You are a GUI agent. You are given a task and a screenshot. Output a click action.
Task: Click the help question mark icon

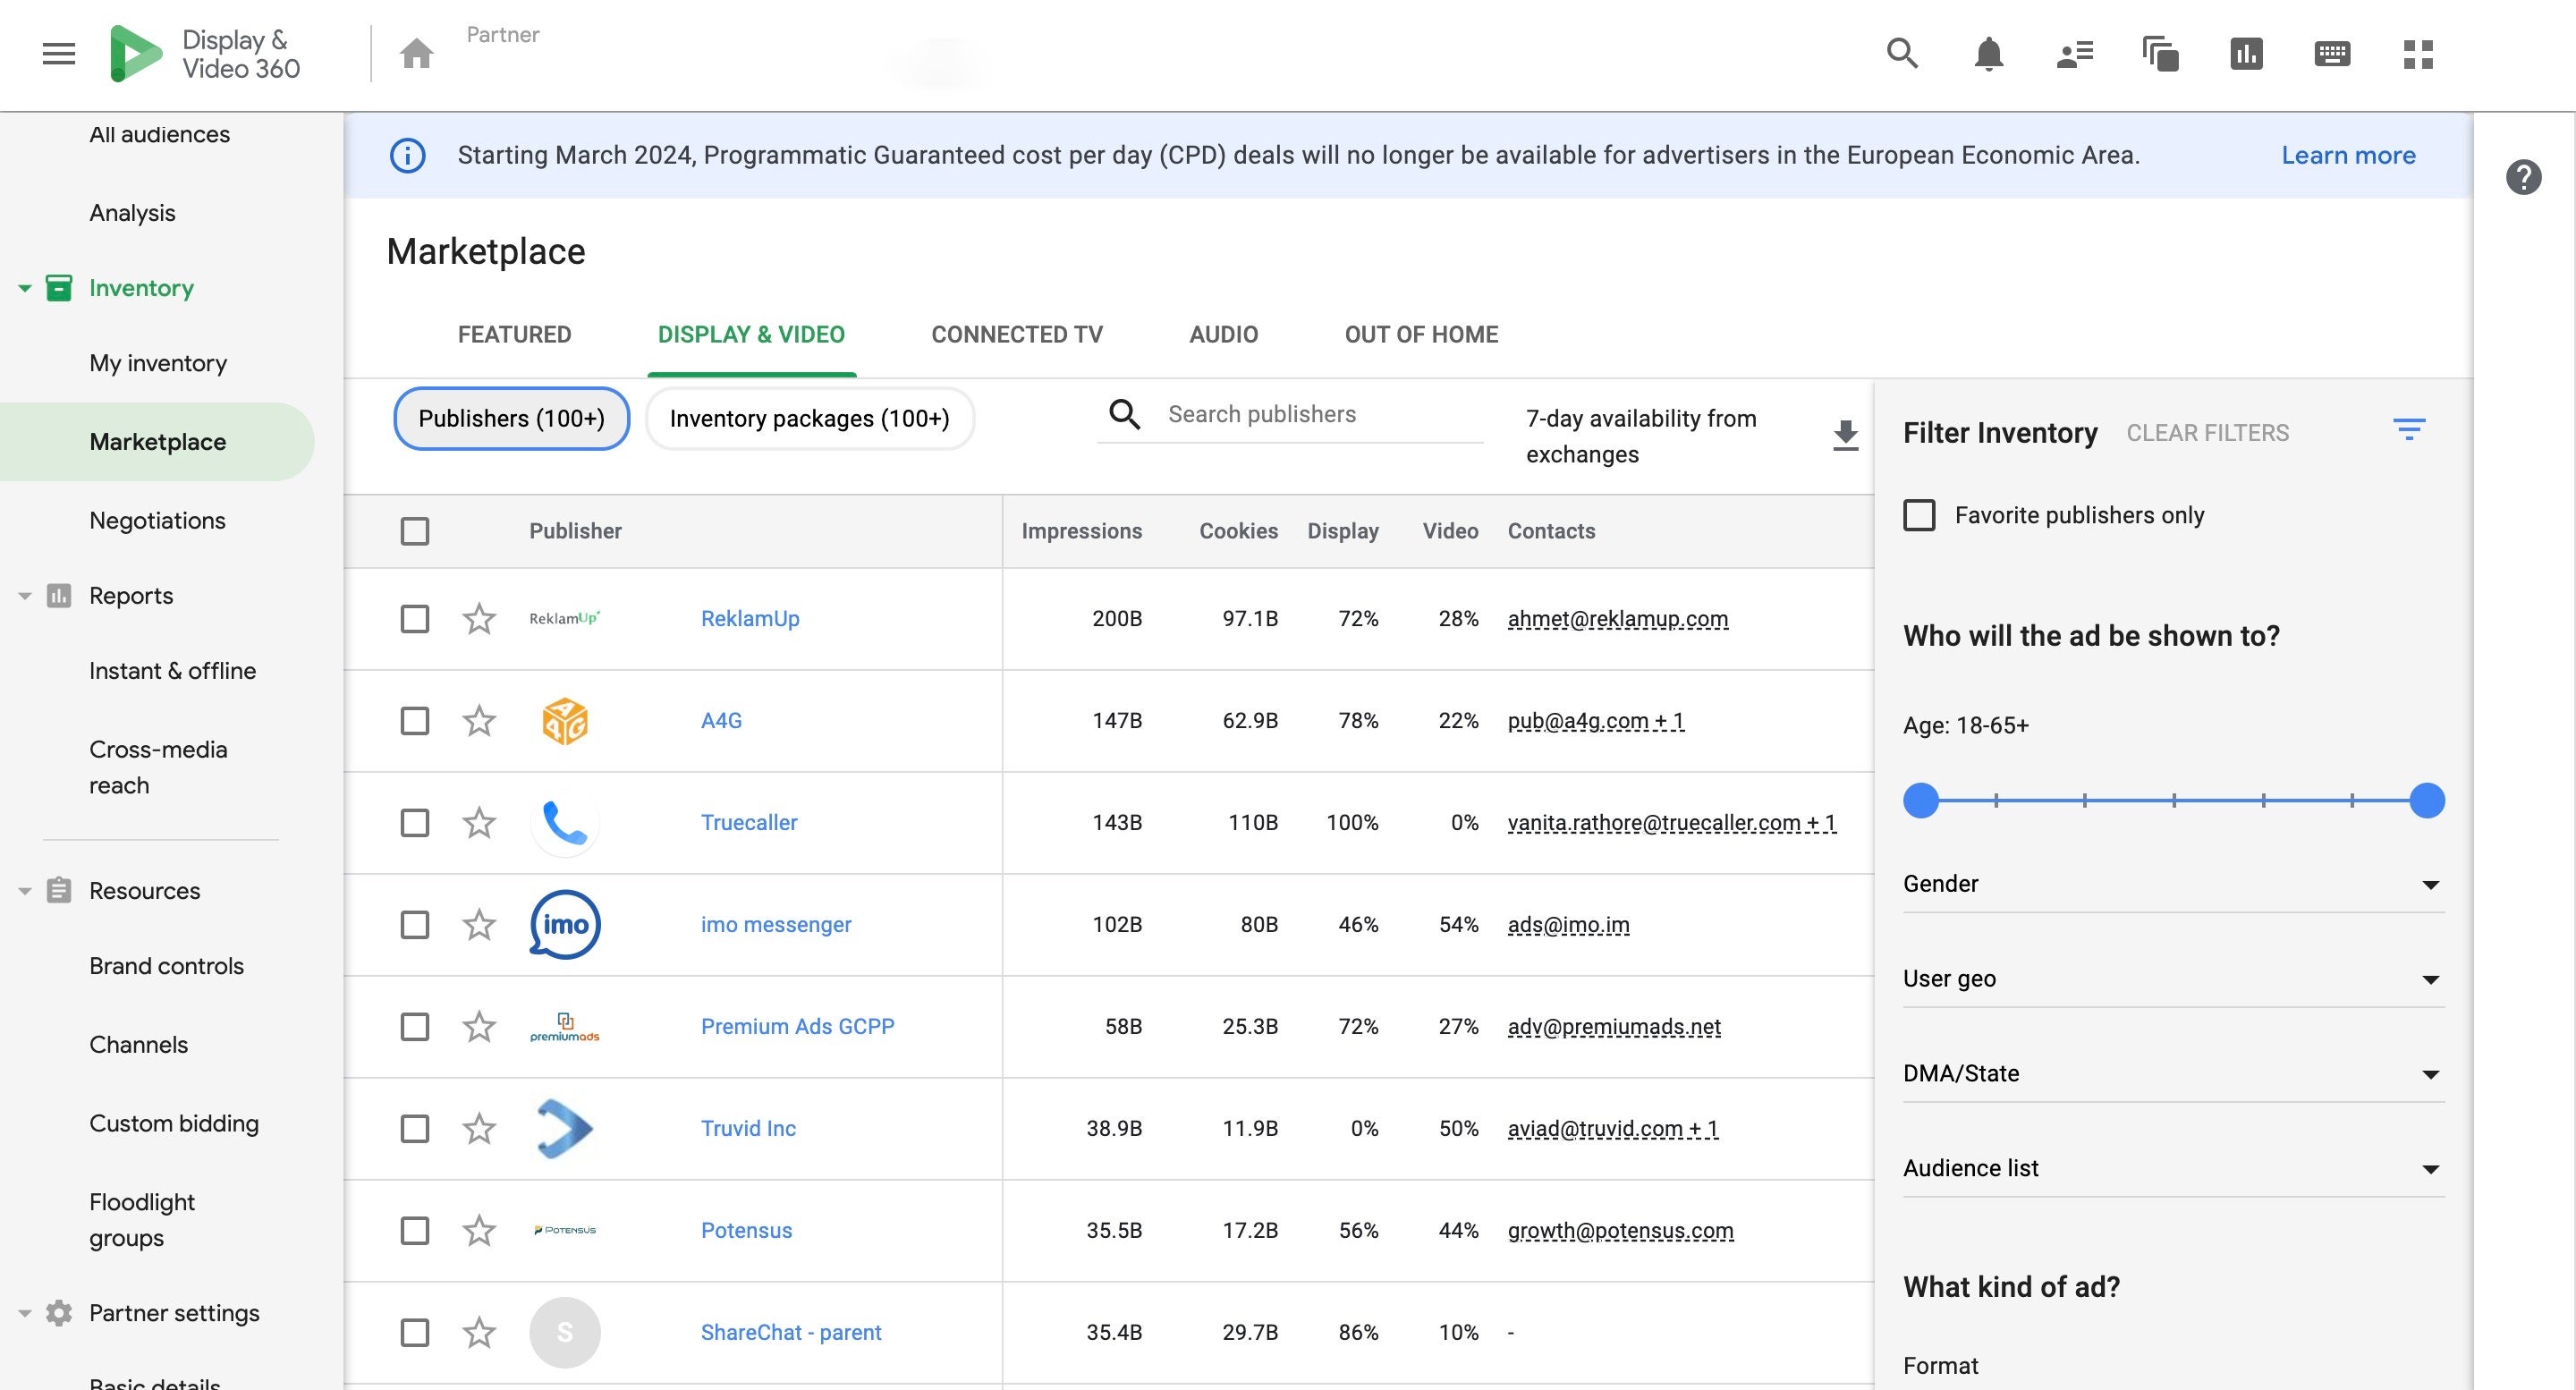[2523, 178]
